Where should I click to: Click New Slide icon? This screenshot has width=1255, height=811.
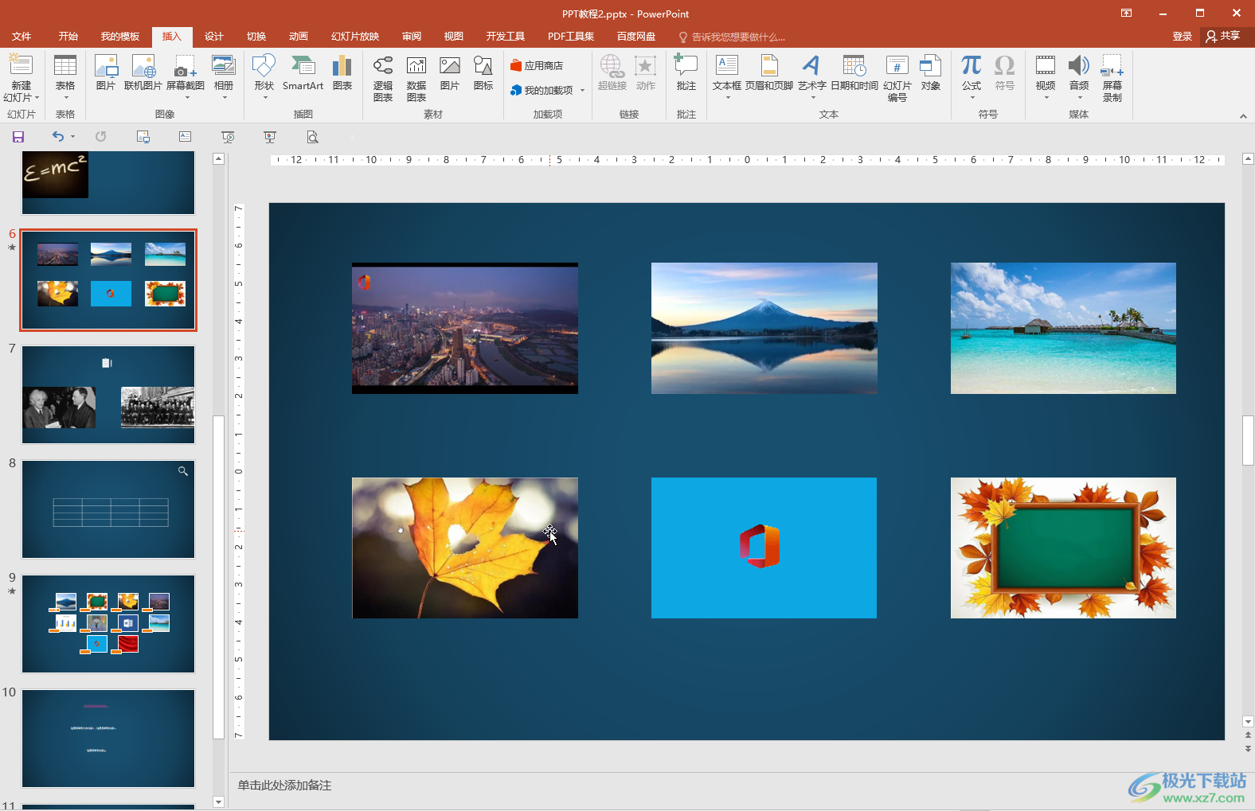21,65
